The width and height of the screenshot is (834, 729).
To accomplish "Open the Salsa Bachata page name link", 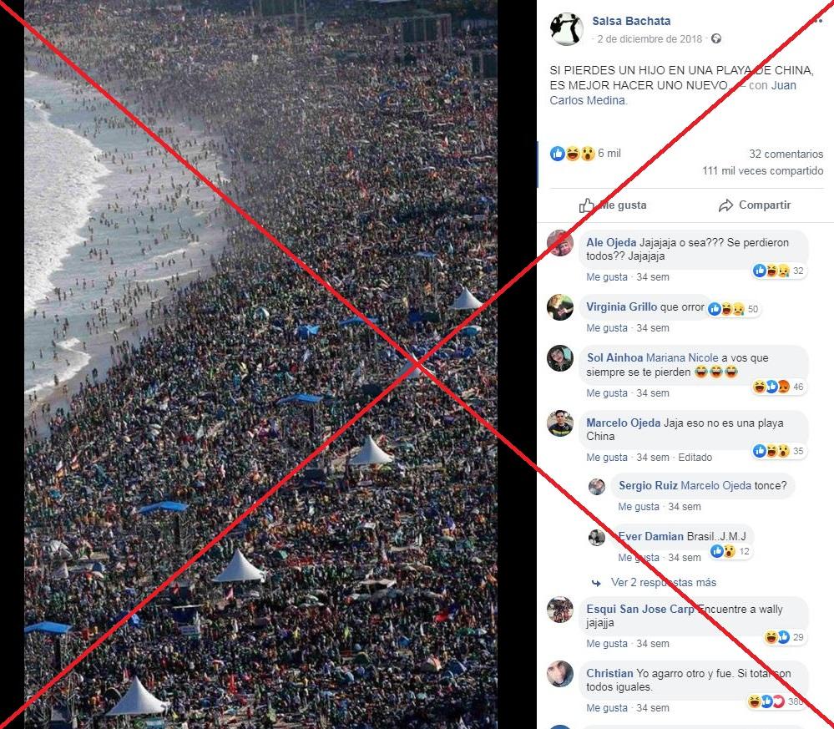I will pyautogui.click(x=631, y=21).
